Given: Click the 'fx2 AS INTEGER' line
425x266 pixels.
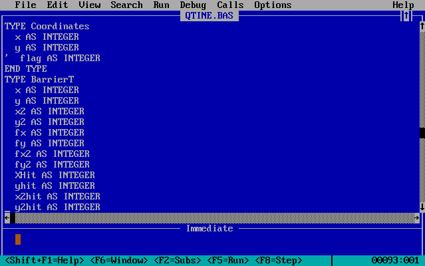Looking at the screenshot, I should point(53,154).
